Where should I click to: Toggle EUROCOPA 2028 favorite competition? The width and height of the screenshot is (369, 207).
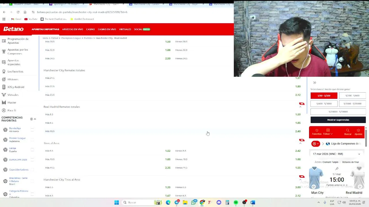(x=32, y=160)
